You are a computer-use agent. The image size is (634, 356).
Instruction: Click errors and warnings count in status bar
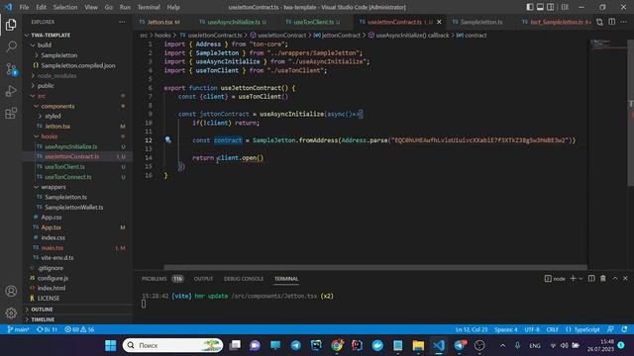tap(79, 329)
